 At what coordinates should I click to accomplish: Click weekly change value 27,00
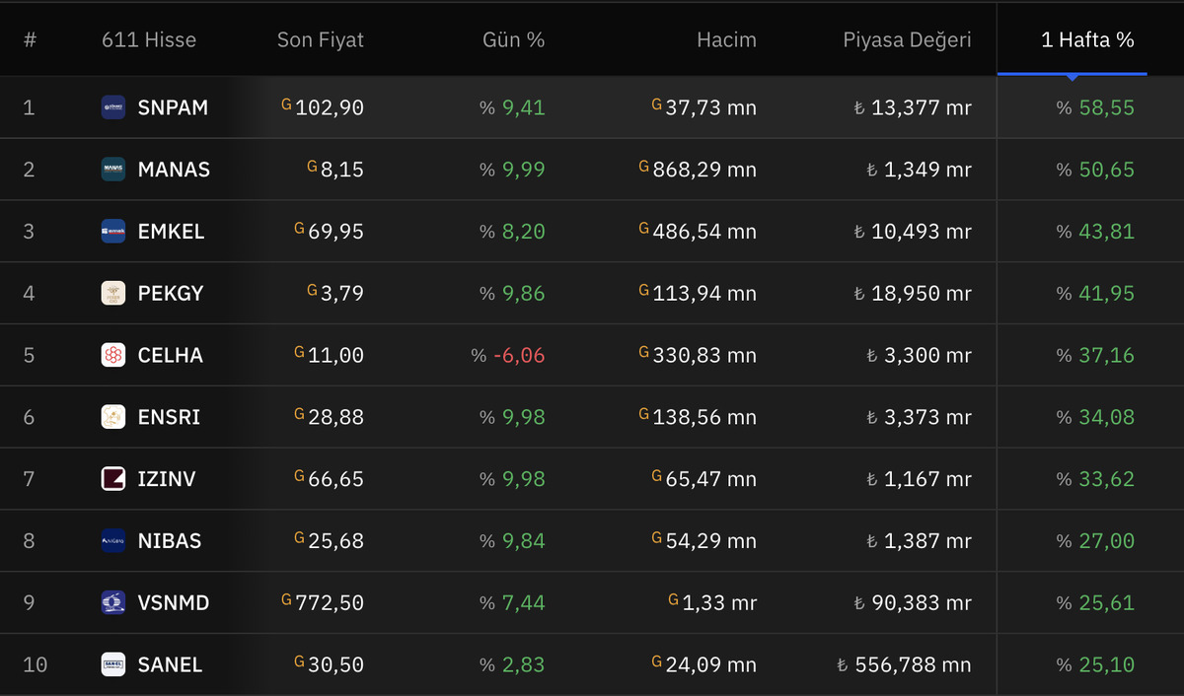(1106, 540)
